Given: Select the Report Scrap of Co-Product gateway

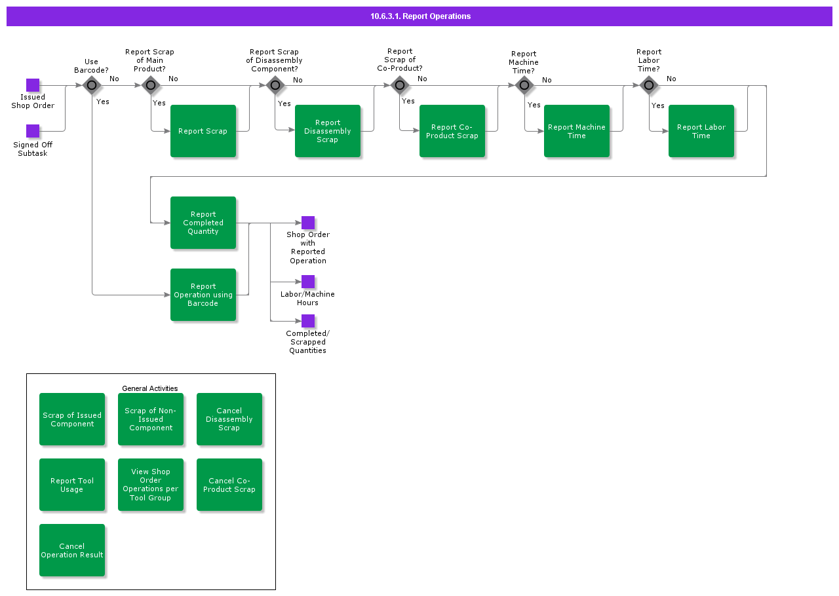Looking at the screenshot, I should tap(400, 85).
